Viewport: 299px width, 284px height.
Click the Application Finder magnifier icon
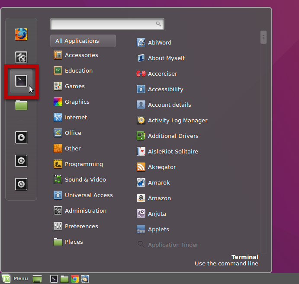pyautogui.click(x=141, y=244)
